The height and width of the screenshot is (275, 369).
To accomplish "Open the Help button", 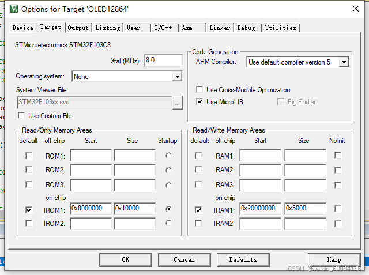I will coord(334,259).
